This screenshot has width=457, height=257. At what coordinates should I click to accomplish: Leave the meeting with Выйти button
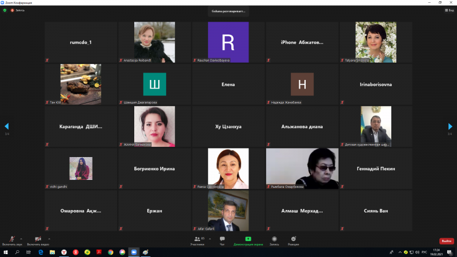click(446, 241)
